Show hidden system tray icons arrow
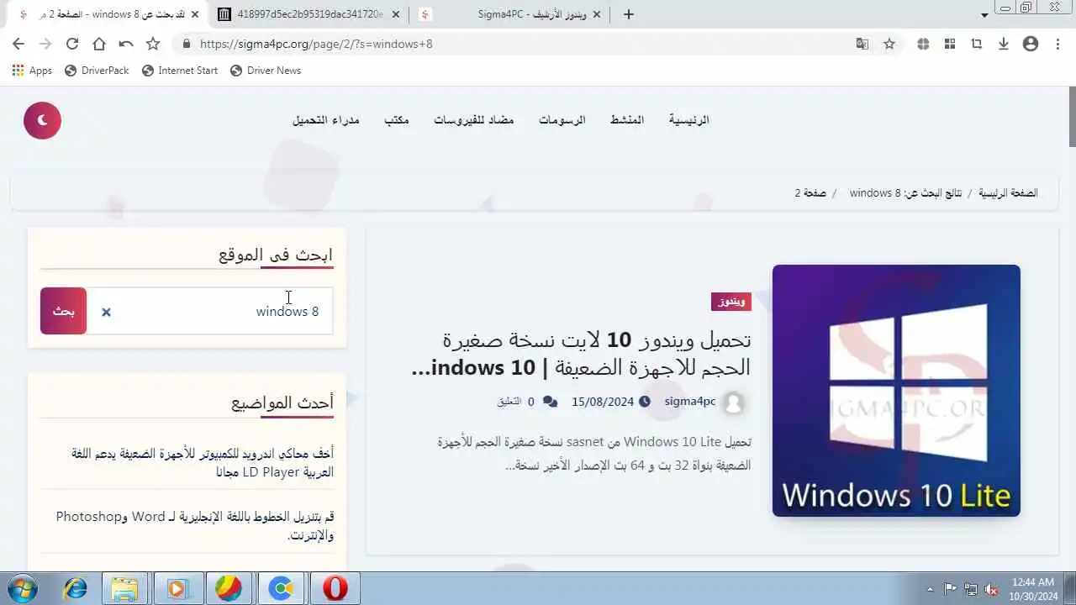Viewport: 1076px width, 605px height. pyautogui.click(x=930, y=589)
